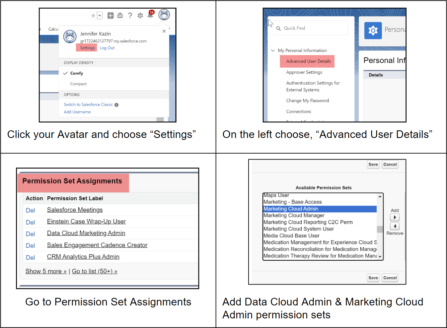447x328 pixels.
Task: Click the blue Personal Settings gear icon
Action: (373, 31)
